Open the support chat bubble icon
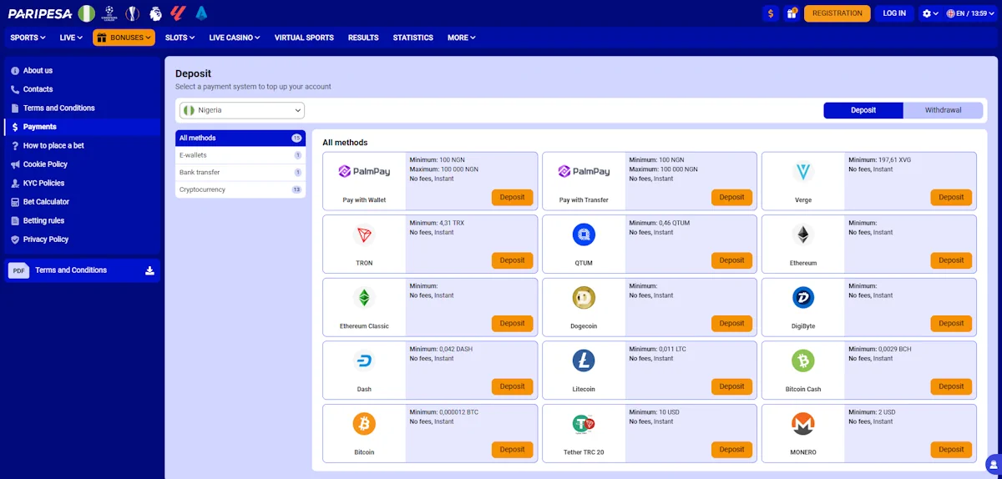1002x479 pixels. (993, 464)
